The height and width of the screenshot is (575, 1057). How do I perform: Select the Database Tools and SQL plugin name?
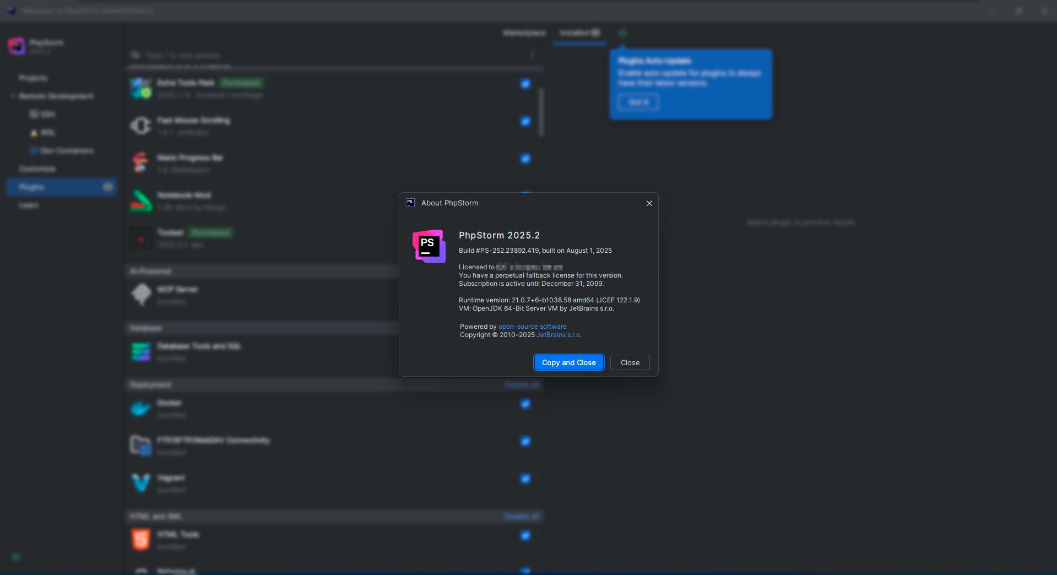click(199, 346)
